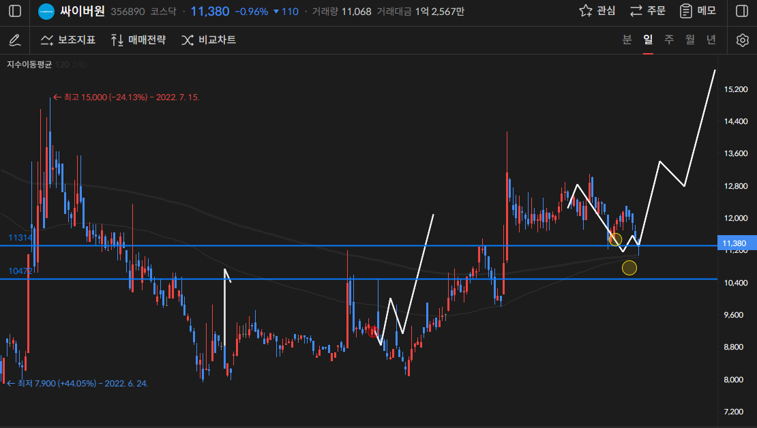
Task: Toggle the right sidebar panel icon
Action: 742,12
